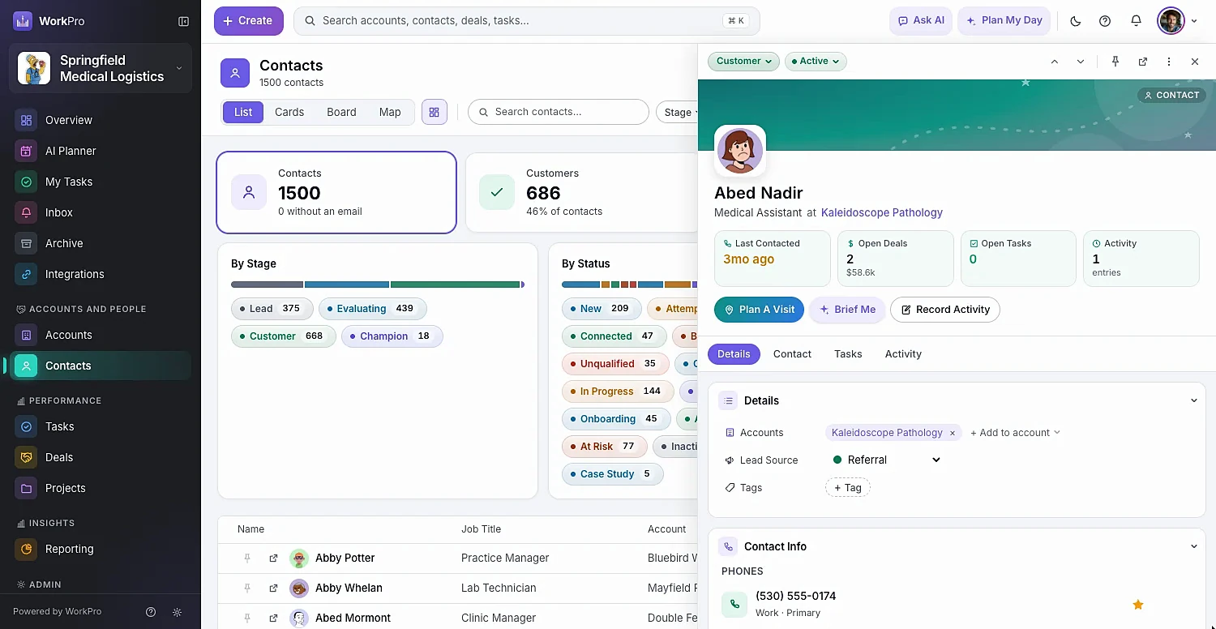The width and height of the screenshot is (1216, 629).
Task: Collapse the sidebar panel icon
Action: (x=183, y=21)
